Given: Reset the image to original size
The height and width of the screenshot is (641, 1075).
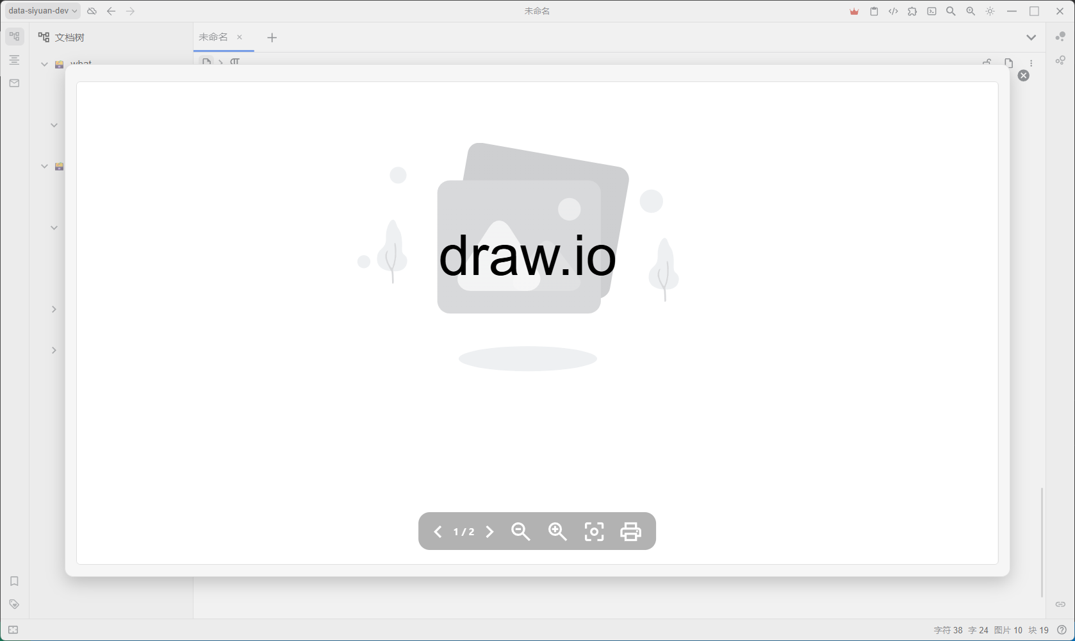Looking at the screenshot, I should [x=594, y=531].
